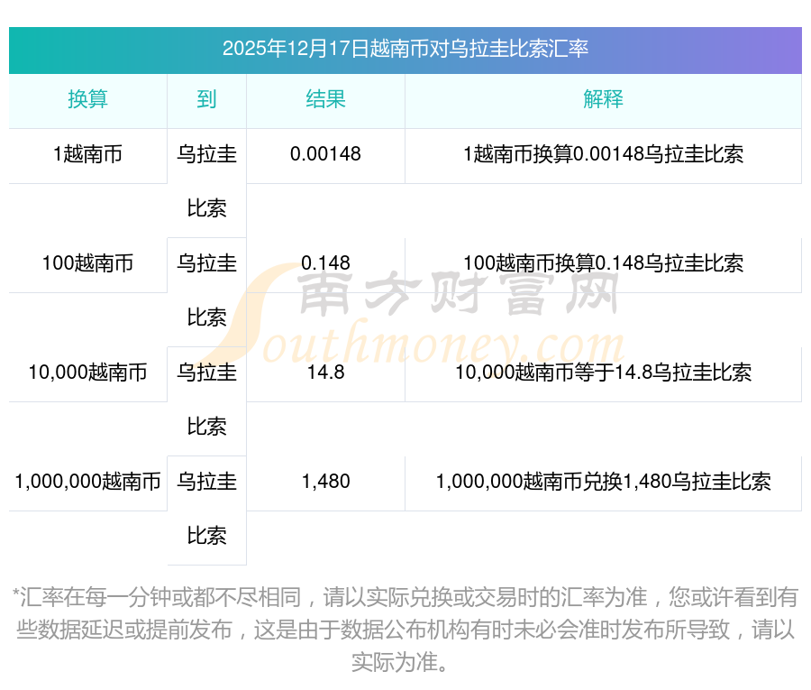Click the 10,000越南币 cell
The height and width of the screenshot is (690, 811).
coord(88,373)
